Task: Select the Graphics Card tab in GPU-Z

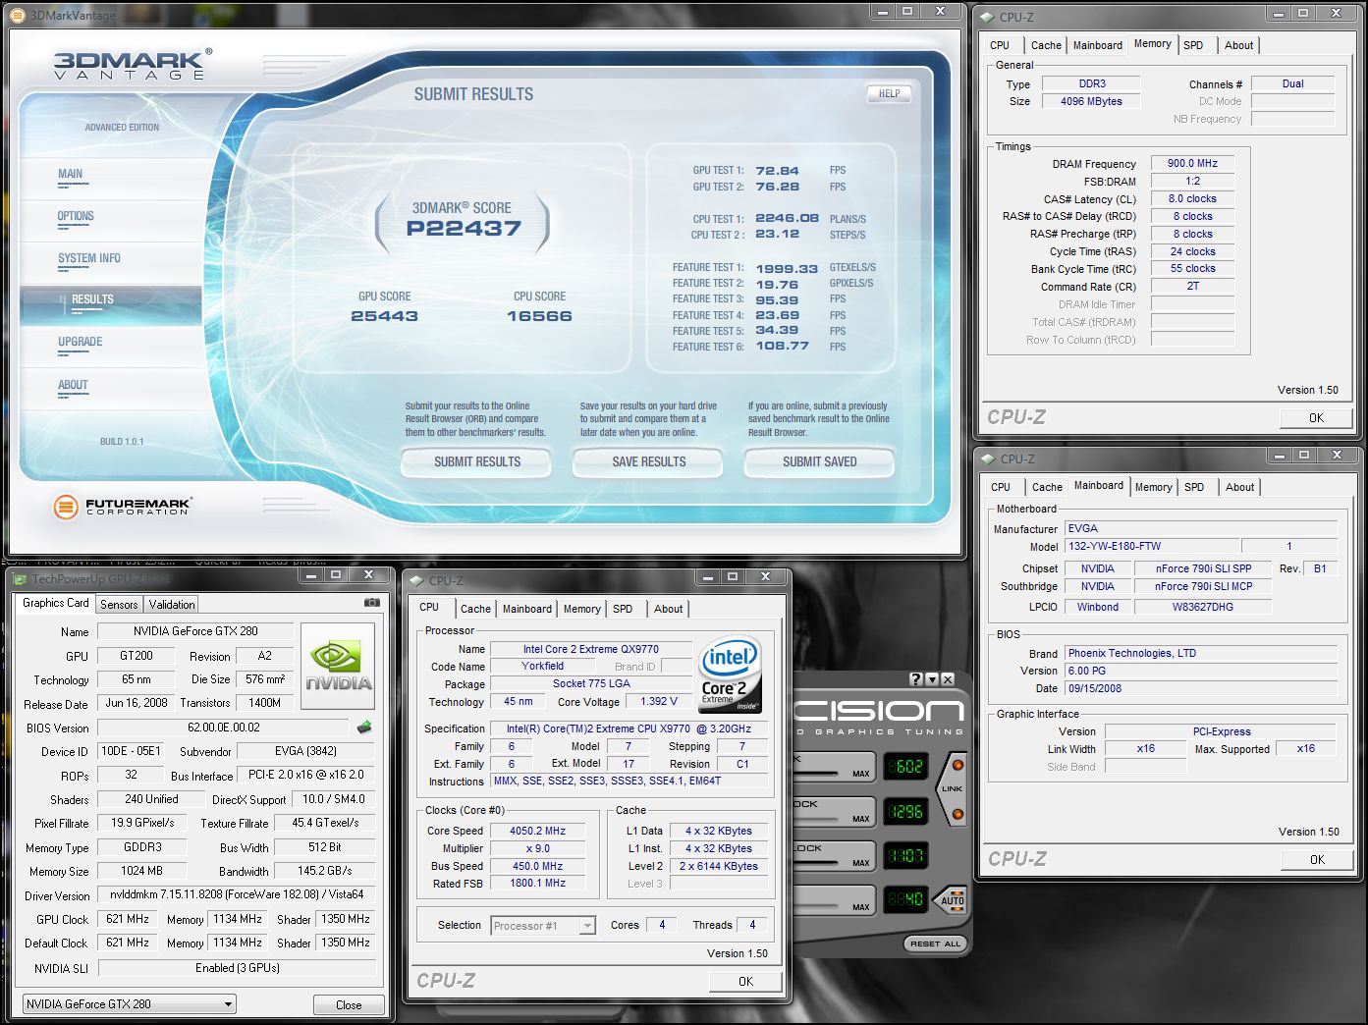Action: (56, 603)
